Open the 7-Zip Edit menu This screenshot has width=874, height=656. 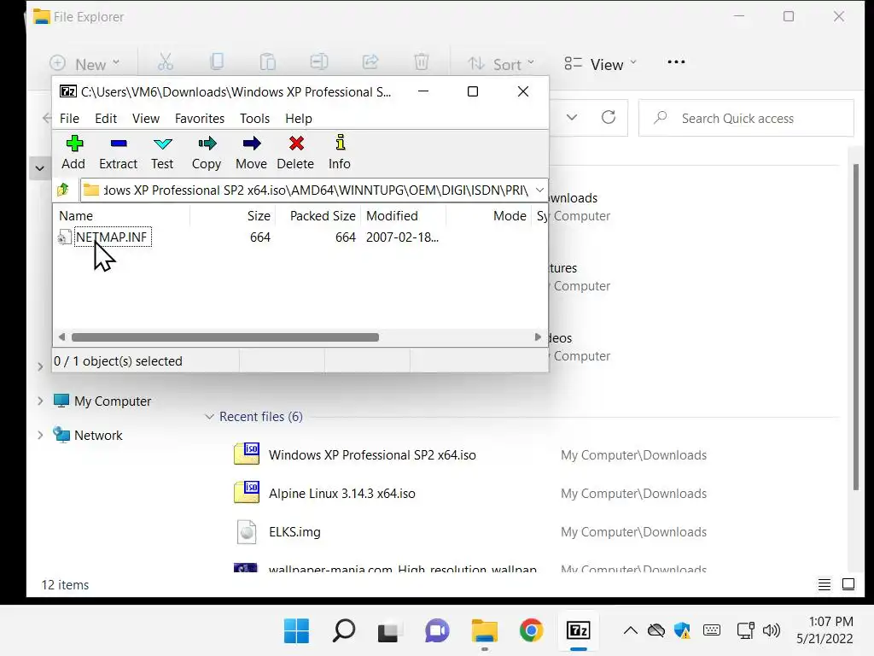point(106,118)
